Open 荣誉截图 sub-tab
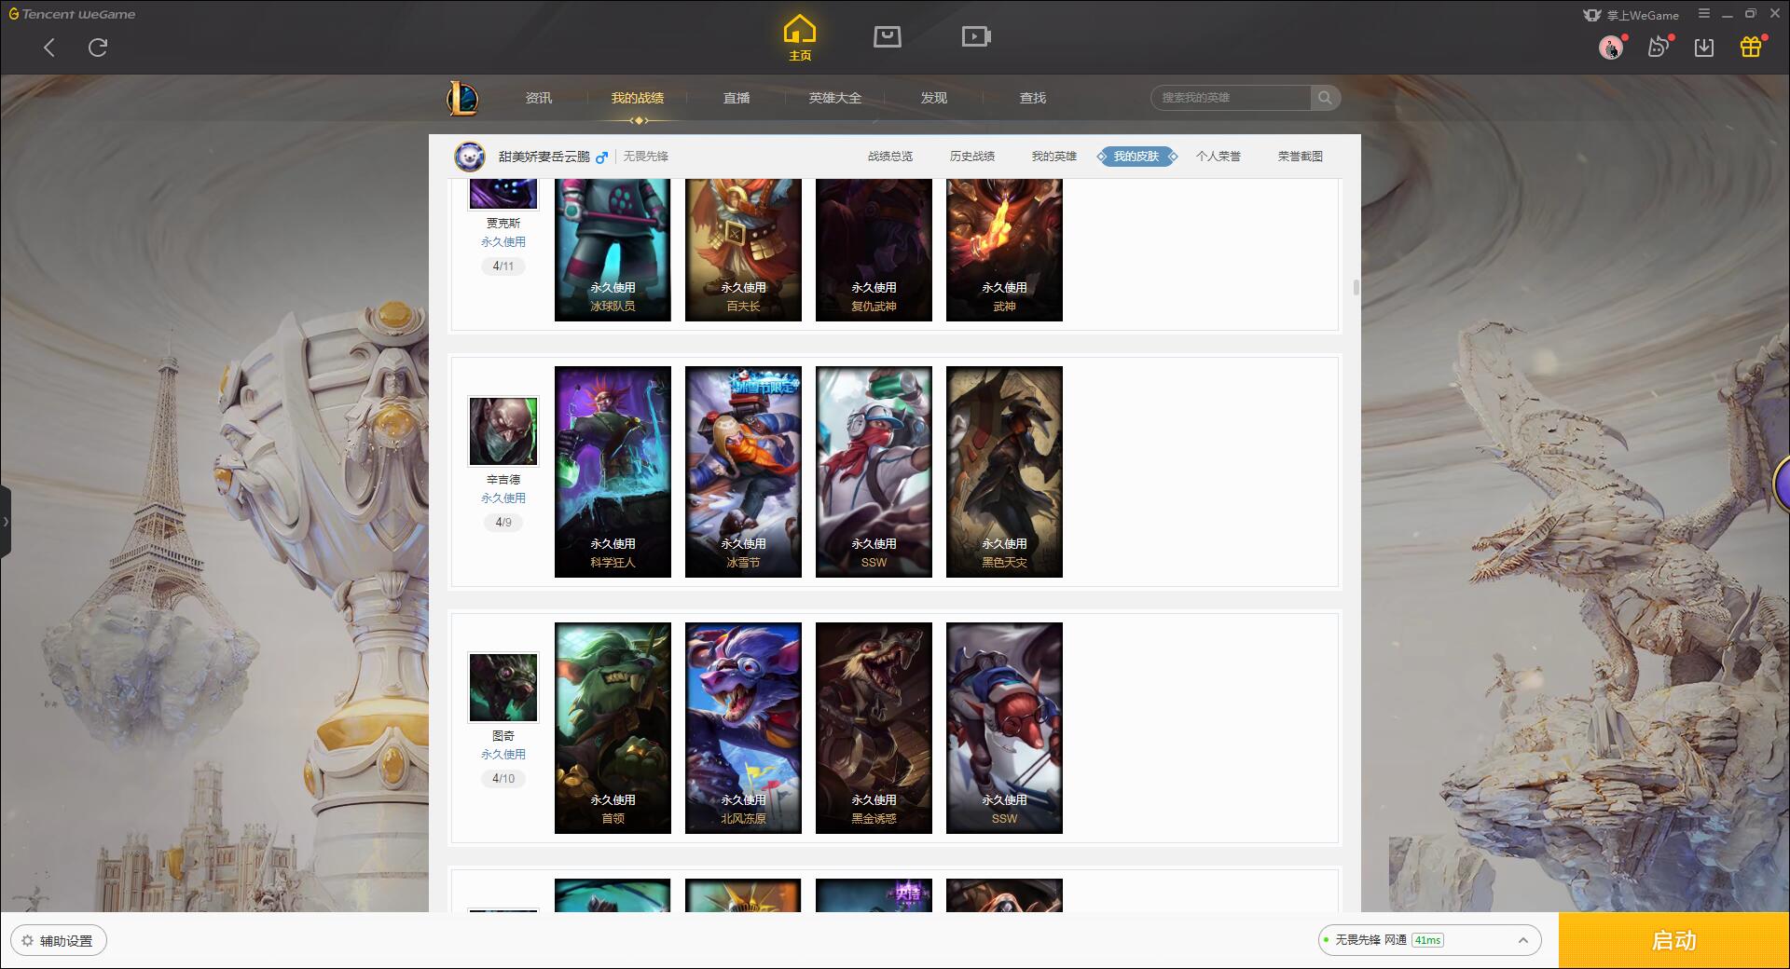This screenshot has width=1790, height=969. point(1301,157)
